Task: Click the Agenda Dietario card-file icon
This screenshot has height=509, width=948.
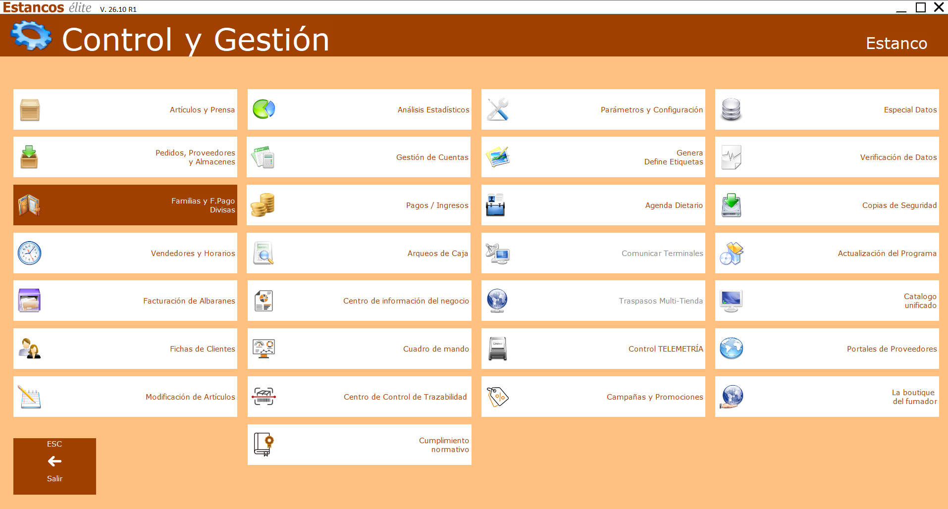Action: pos(495,205)
